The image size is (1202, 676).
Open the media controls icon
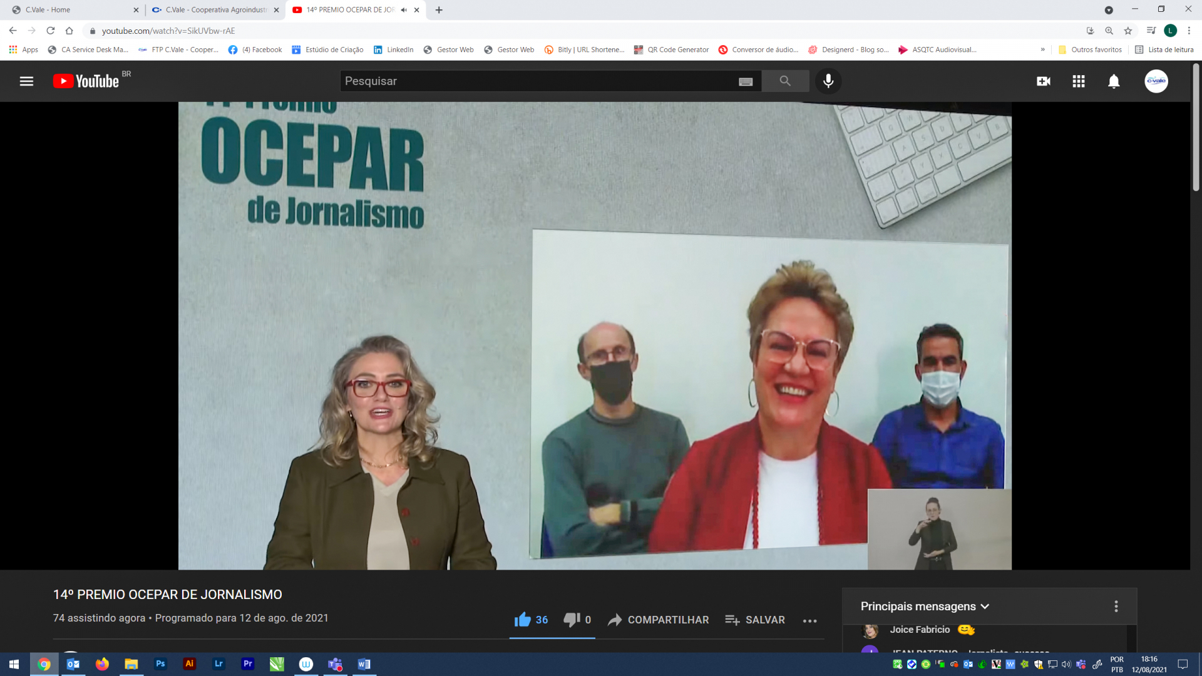(x=1151, y=31)
